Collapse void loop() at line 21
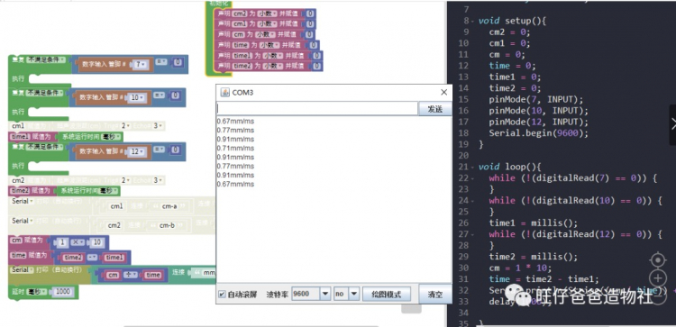The width and height of the screenshot is (676, 327). (473, 167)
